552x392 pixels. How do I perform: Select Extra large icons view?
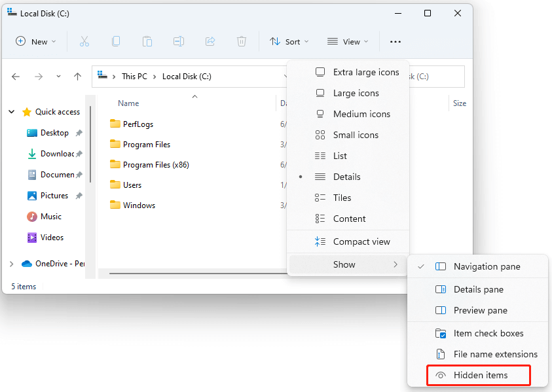tap(365, 72)
